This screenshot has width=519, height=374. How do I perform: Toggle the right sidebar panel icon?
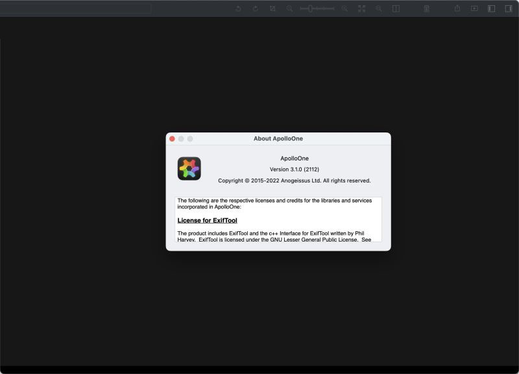(x=509, y=8)
